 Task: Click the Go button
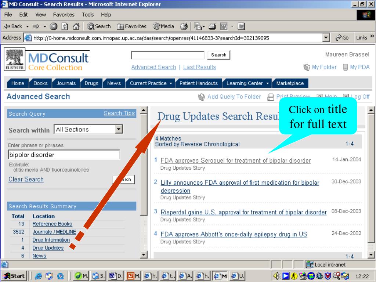click(x=342, y=38)
